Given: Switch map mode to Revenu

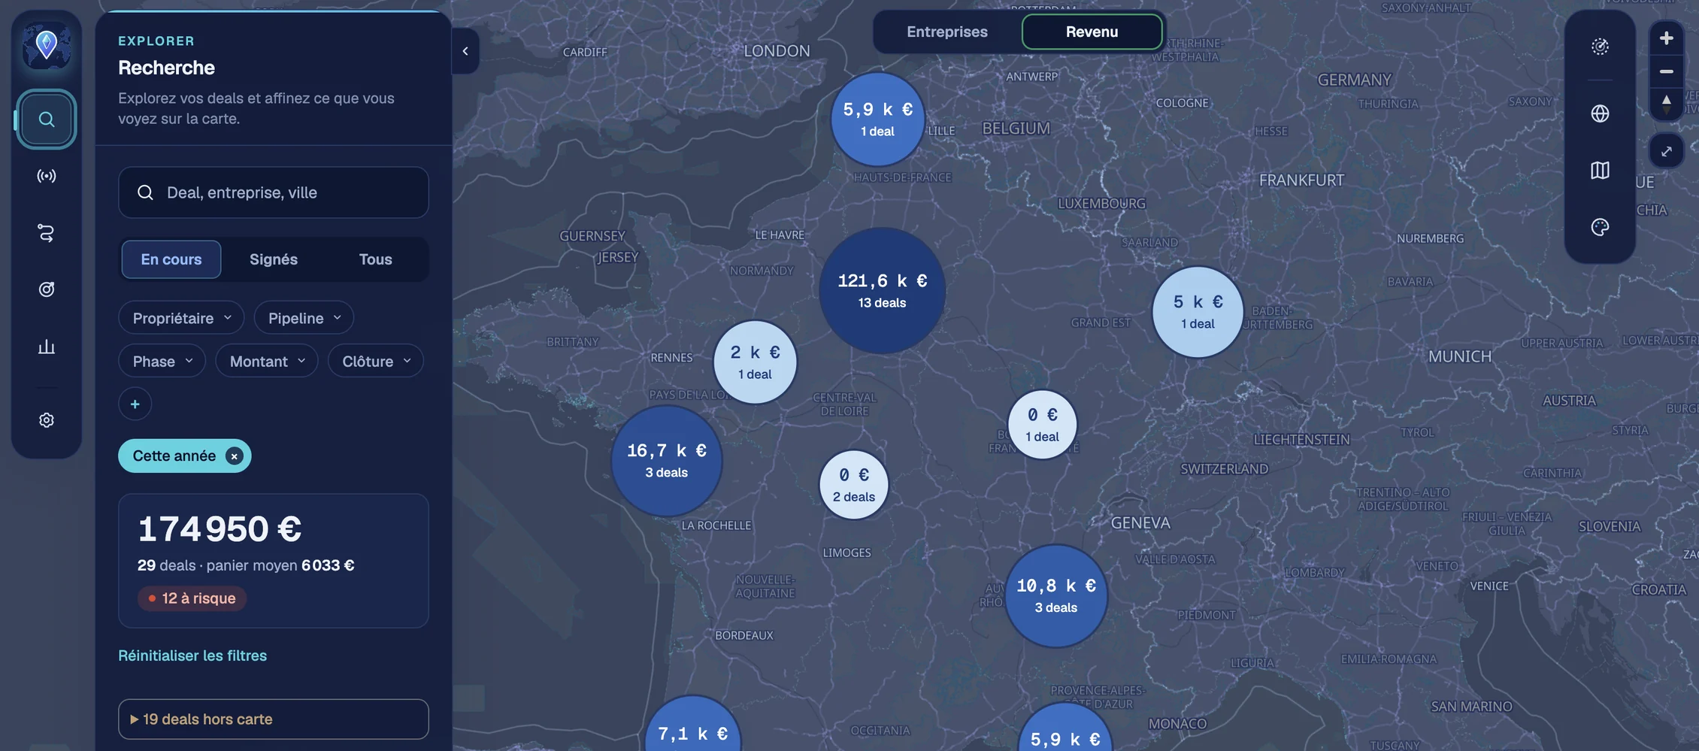Looking at the screenshot, I should point(1092,32).
